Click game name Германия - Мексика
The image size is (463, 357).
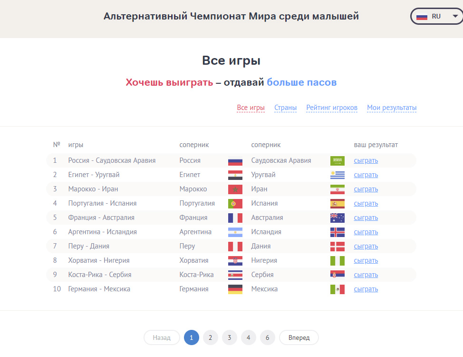pos(99,289)
